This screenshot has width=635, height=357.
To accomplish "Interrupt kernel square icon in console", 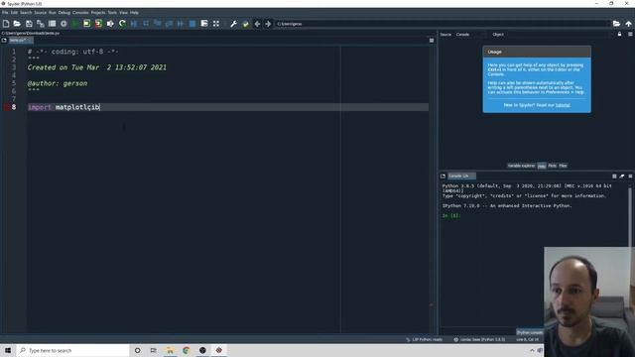I will point(614,177).
